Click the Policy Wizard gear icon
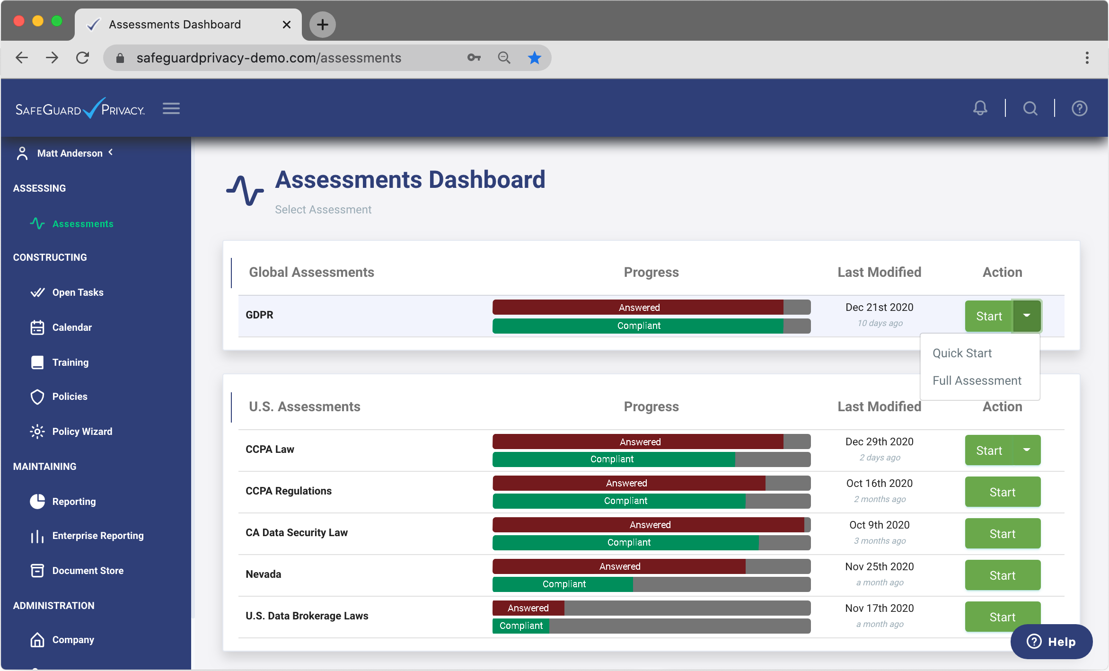The width and height of the screenshot is (1109, 671). (37, 432)
